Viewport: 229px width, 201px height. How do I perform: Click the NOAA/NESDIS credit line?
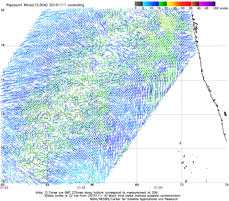[x=134, y=199]
